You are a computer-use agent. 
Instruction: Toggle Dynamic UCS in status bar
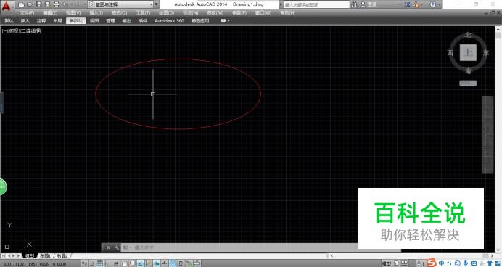tap(149, 263)
